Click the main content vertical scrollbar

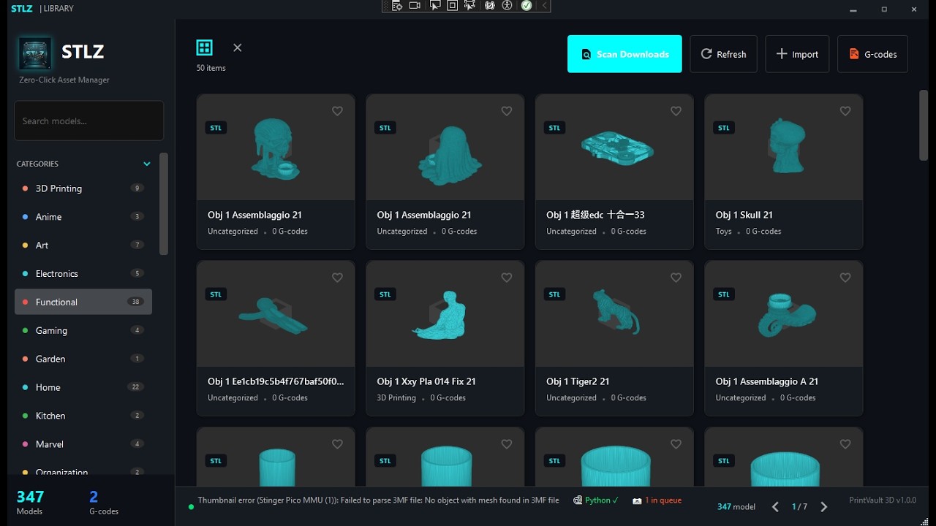tap(924, 124)
